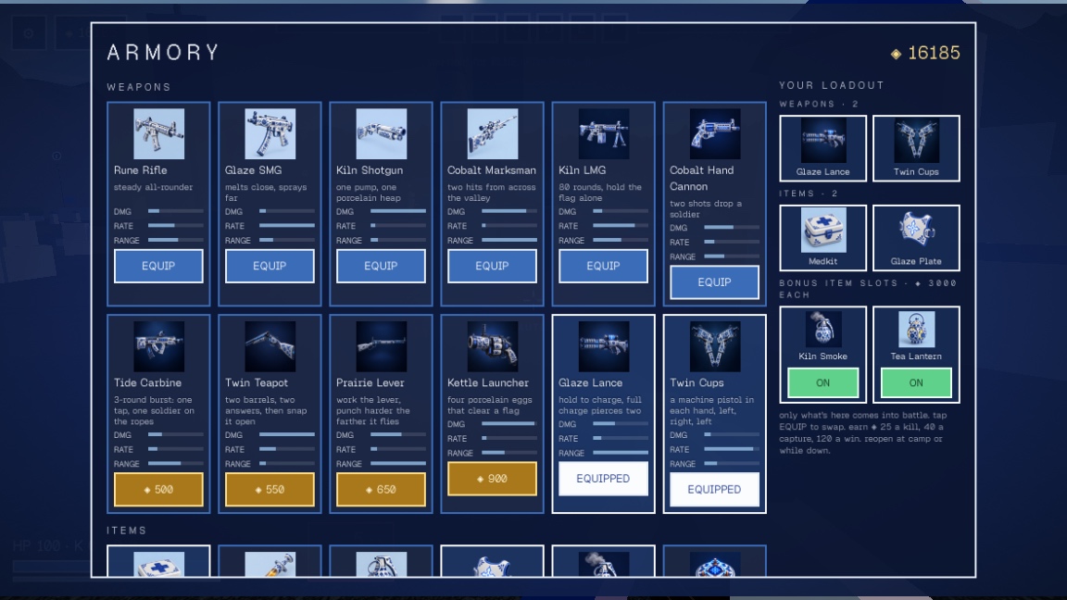Viewport: 1067px width, 600px height.
Task: Click the Glaze Lance EQUIPPED button
Action: tap(604, 479)
